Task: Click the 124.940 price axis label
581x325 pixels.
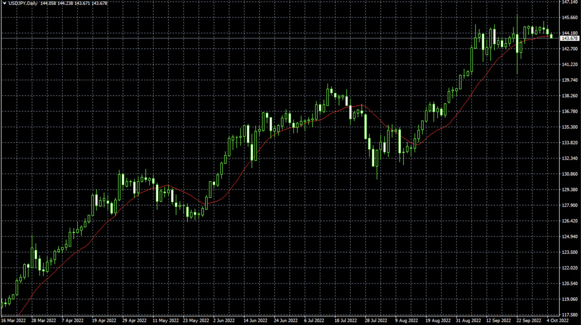Action: pos(570,237)
